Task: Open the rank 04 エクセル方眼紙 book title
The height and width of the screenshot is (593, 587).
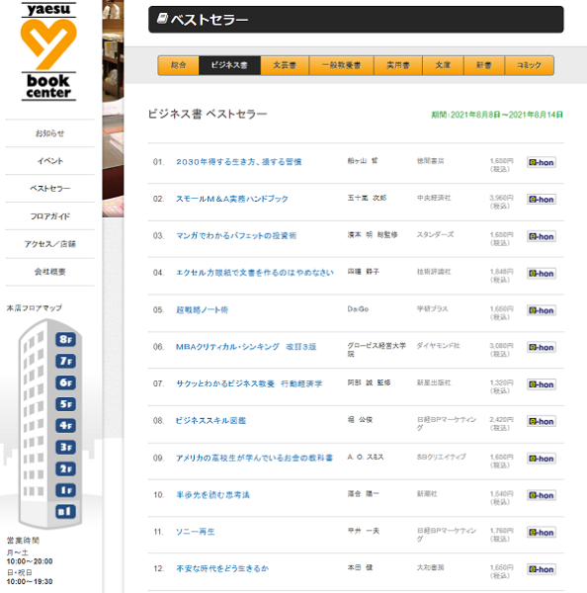Action: click(255, 273)
